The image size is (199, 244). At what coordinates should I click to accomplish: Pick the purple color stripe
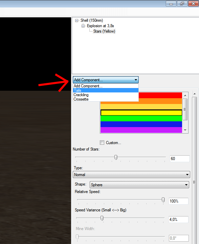point(141,130)
